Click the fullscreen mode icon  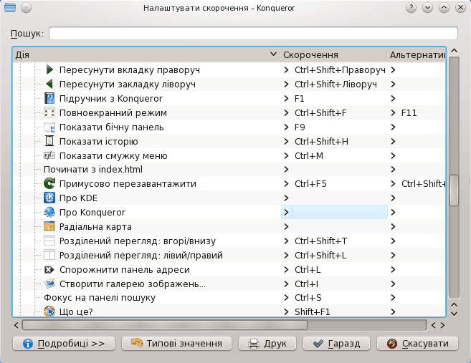(49, 112)
